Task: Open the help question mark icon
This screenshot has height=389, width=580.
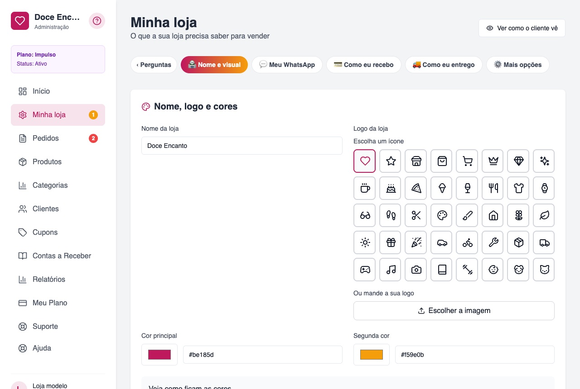Action: click(97, 21)
